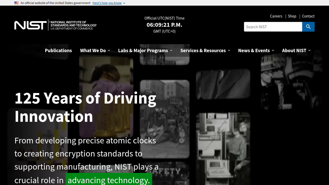Click the NIST logo
The image size is (329, 185).
click(x=56, y=25)
